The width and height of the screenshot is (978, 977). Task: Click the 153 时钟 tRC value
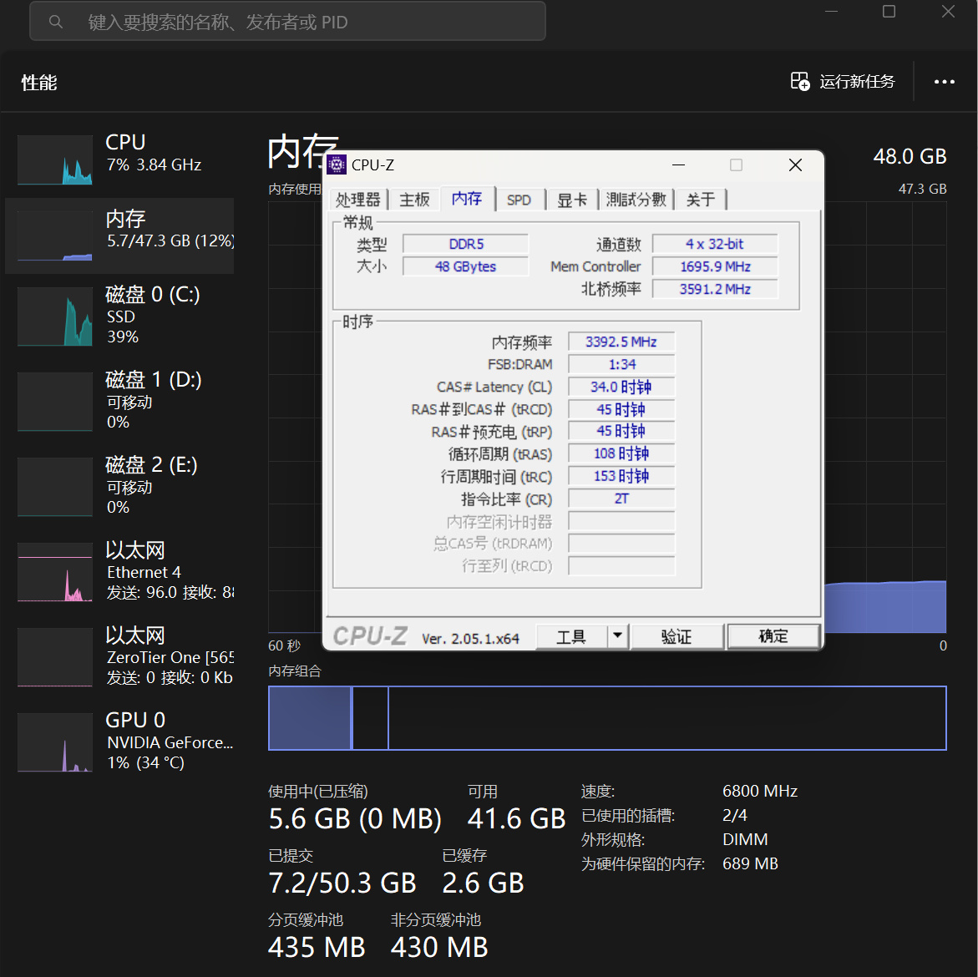pyautogui.click(x=621, y=476)
